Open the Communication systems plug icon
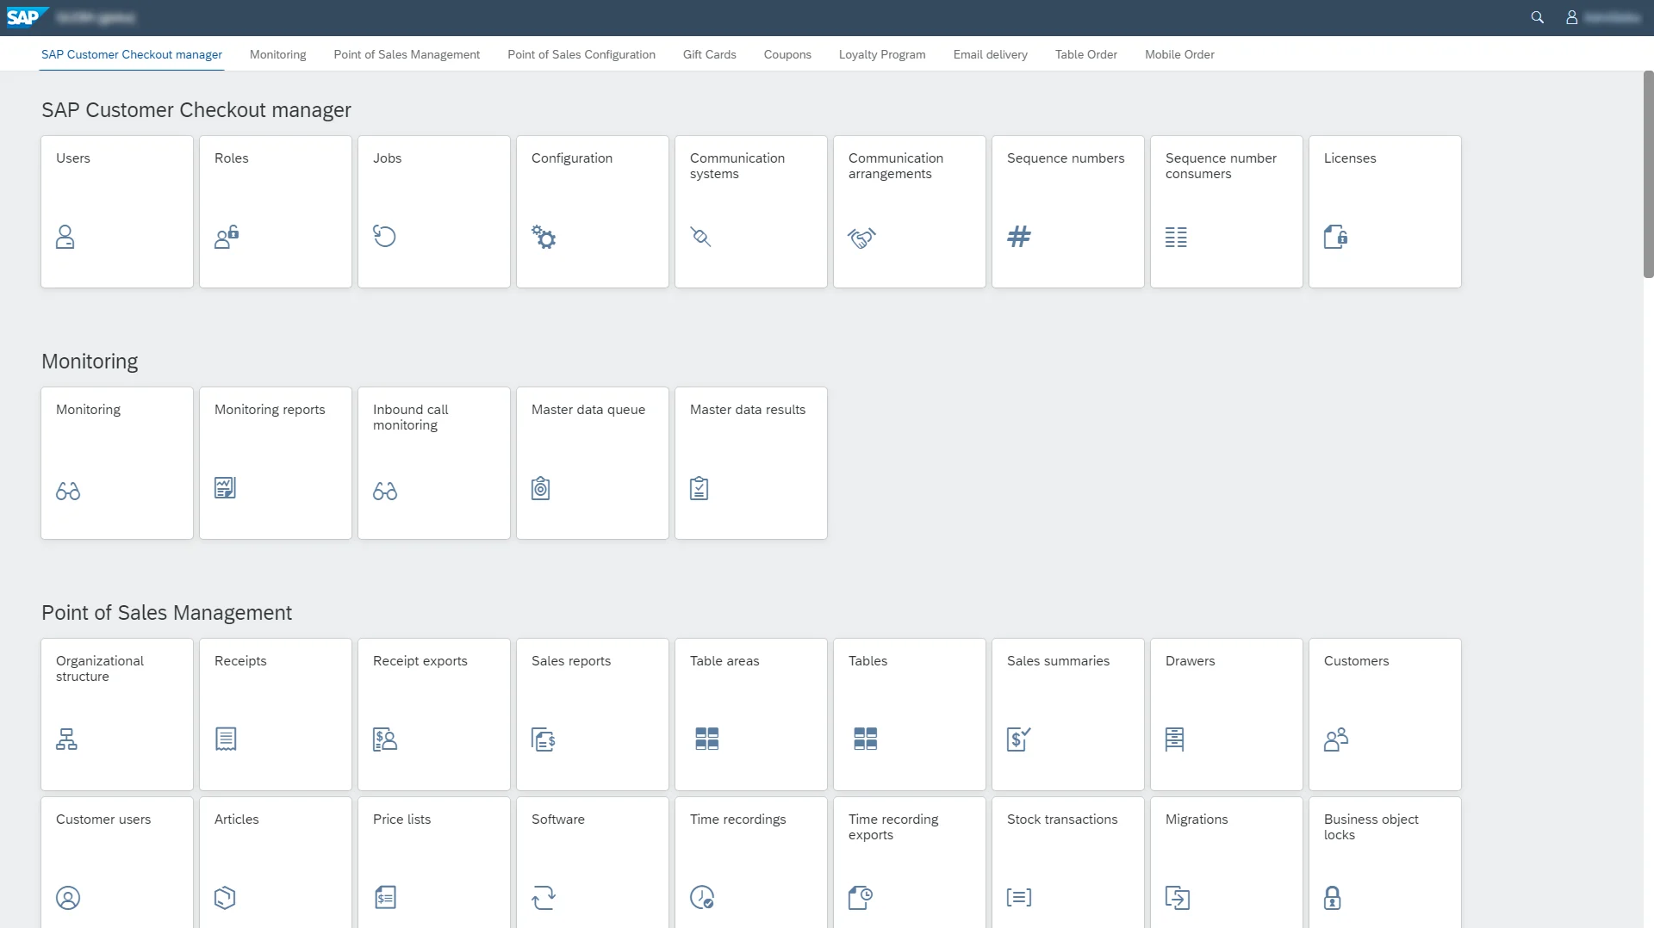1654x928 pixels. click(700, 237)
